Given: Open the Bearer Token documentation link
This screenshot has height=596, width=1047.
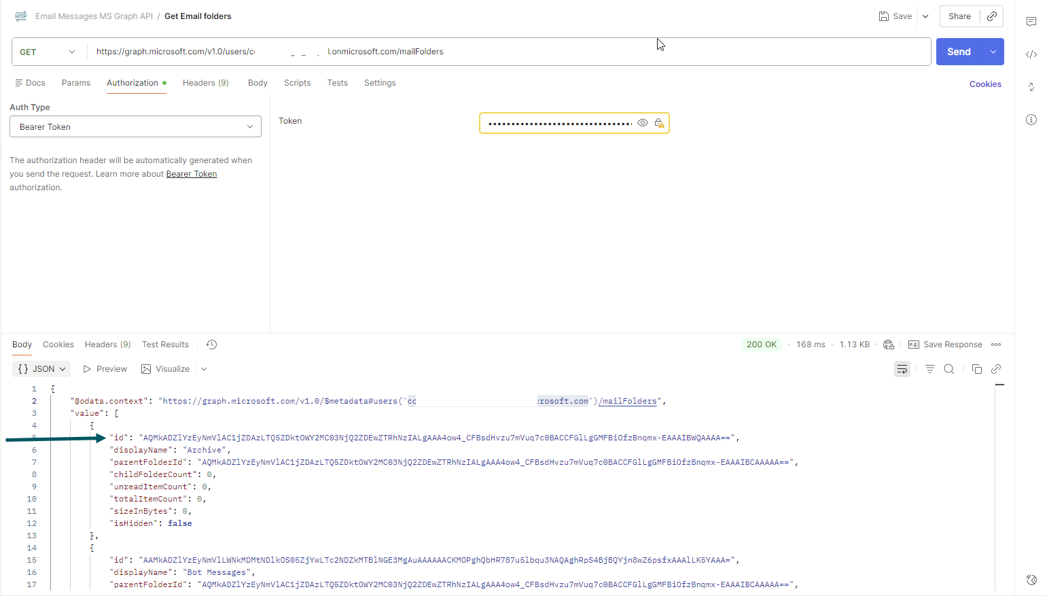Looking at the screenshot, I should [191, 174].
